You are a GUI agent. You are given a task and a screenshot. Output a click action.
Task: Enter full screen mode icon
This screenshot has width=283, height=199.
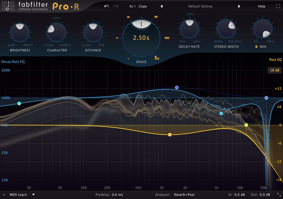pos(278,6)
